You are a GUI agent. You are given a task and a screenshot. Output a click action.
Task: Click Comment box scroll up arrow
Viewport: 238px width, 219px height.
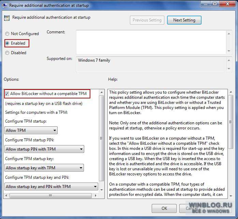(x=229, y=34)
